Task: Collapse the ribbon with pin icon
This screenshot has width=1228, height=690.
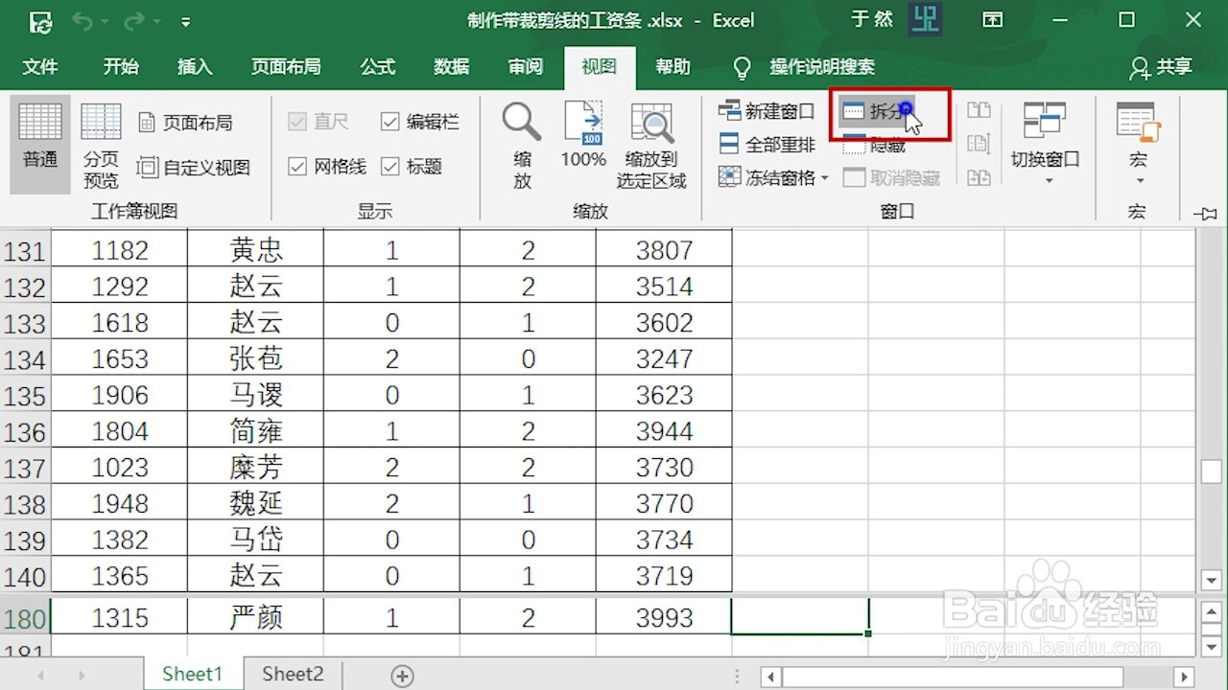Action: click(x=1205, y=213)
